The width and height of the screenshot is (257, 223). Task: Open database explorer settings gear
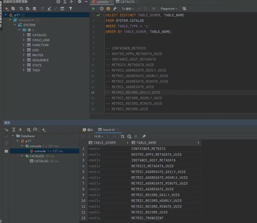[79, 2]
